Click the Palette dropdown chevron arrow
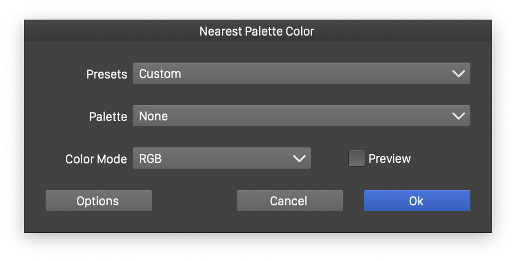Screen dimensions: 516x261 (459, 116)
